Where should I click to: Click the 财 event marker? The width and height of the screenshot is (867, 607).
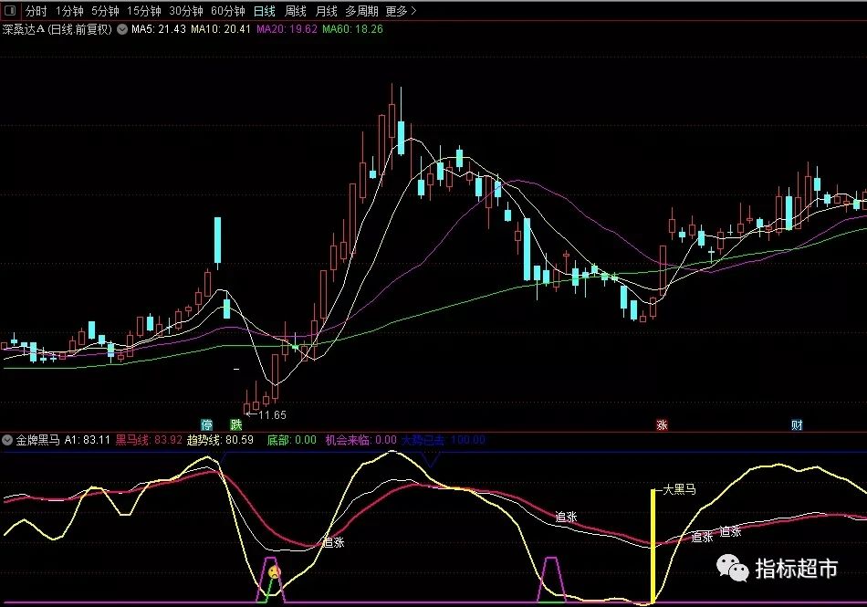point(797,424)
